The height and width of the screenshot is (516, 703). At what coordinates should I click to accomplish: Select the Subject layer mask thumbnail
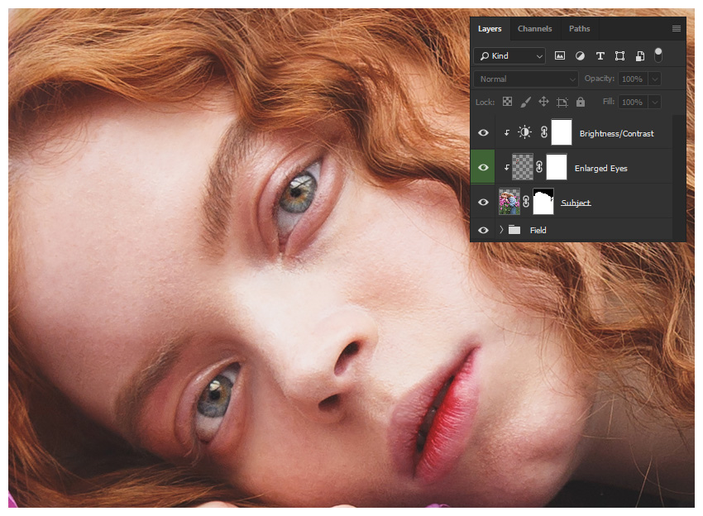[x=543, y=202]
